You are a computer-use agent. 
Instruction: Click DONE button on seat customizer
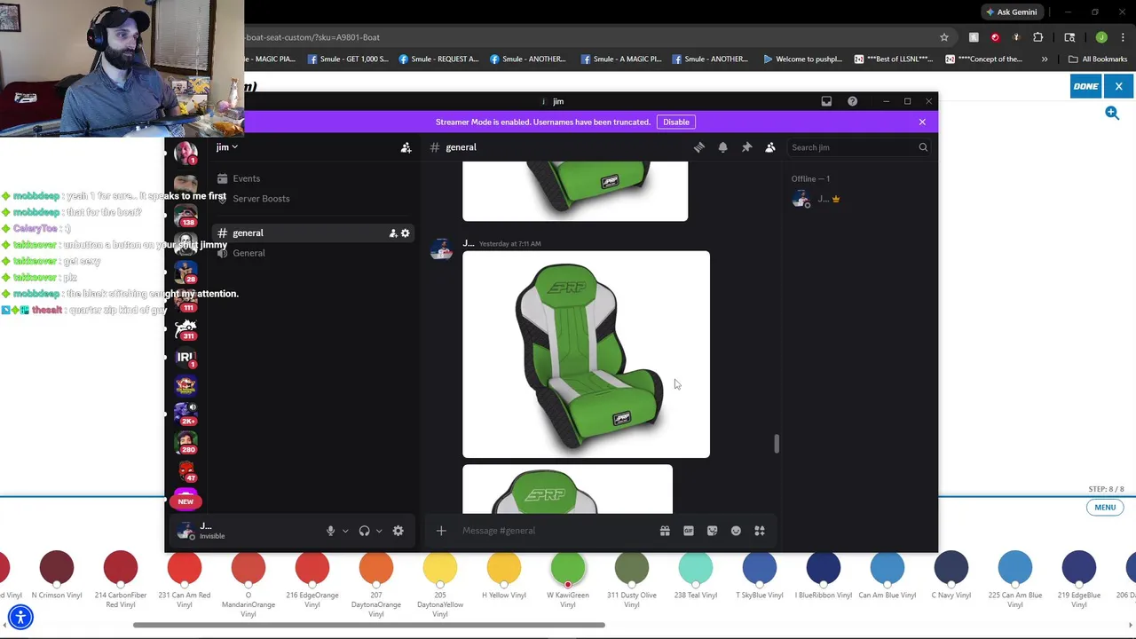[x=1085, y=86]
